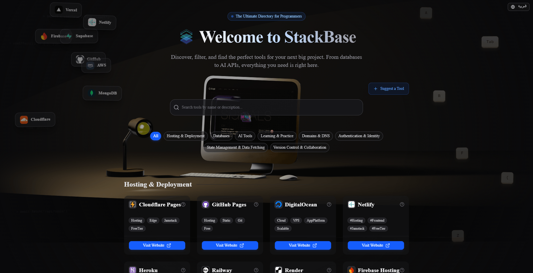
Task: Click the AppPlatform tag on DigitalOcean
Action: pyautogui.click(x=316, y=220)
